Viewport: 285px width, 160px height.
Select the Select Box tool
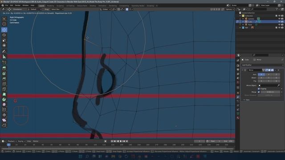[x=4, y=19]
